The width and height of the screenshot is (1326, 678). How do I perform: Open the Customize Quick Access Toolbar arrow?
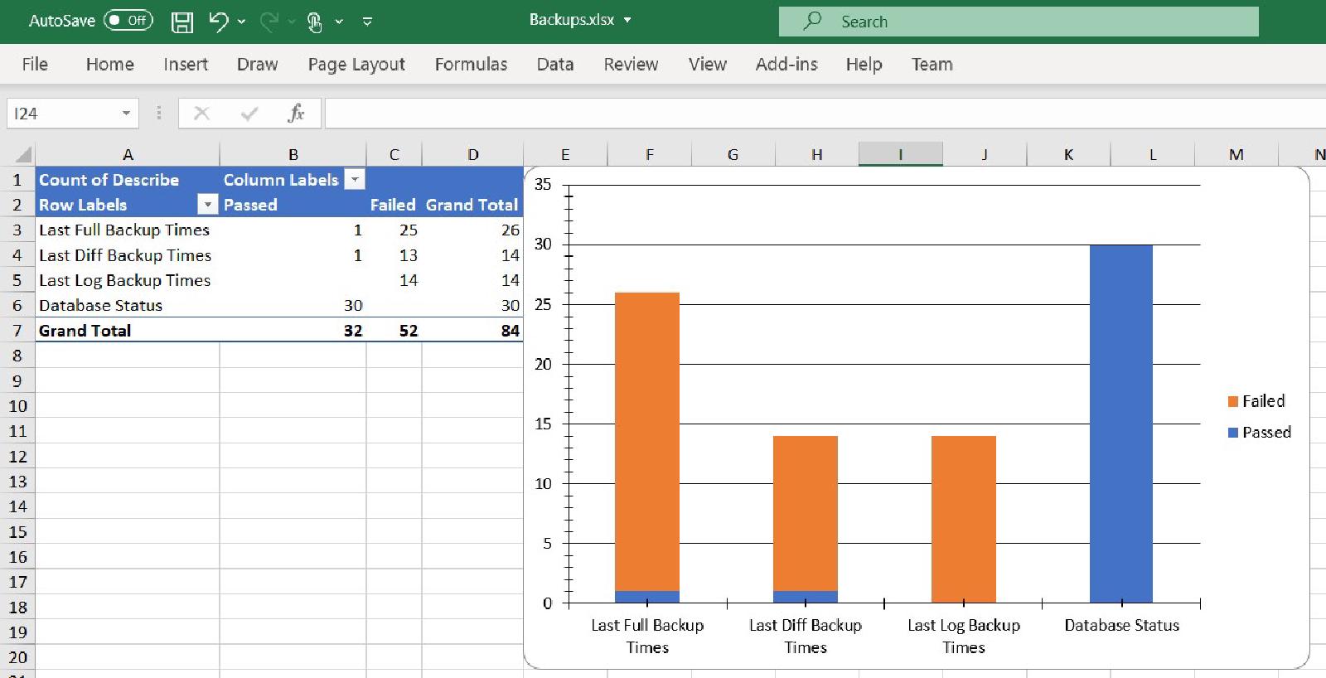pos(367,22)
